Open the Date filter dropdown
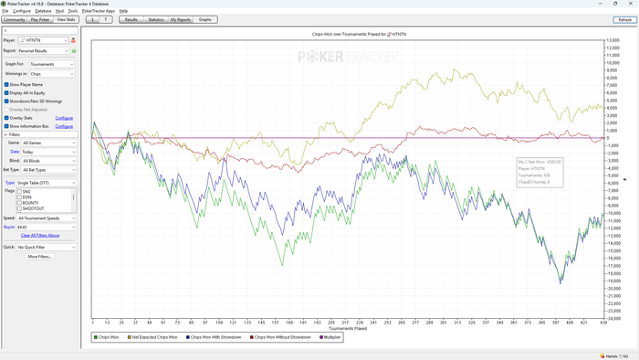Image resolution: width=639 pixels, height=360 pixels. tap(48, 152)
